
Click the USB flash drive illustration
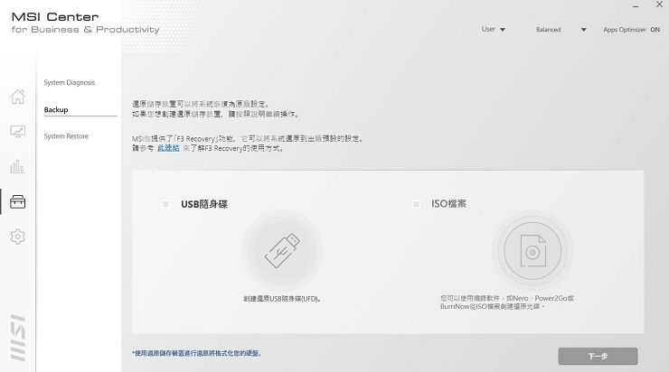click(x=282, y=250)
